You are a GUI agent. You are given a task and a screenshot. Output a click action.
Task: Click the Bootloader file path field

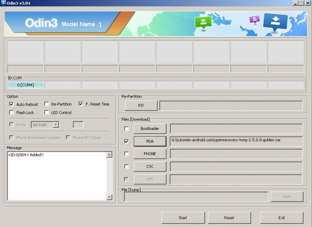tap(236, 129)
